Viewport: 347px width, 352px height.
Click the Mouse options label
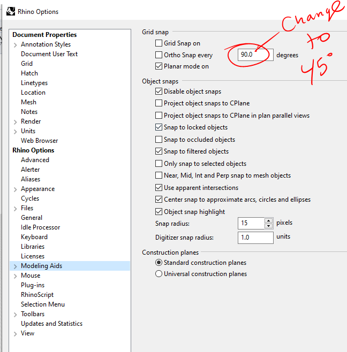[31, 276]
